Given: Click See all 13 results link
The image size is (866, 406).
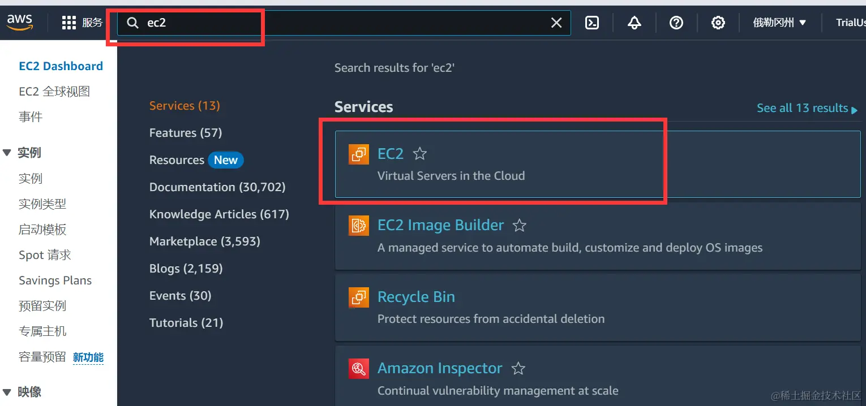Looking at the screenshot, I should click(808, 108).
